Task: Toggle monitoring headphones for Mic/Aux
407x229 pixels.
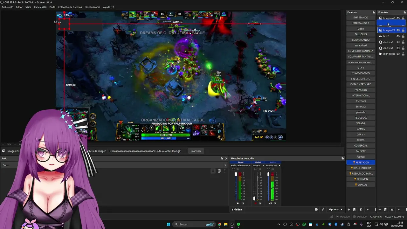Action: pos(260,203)
